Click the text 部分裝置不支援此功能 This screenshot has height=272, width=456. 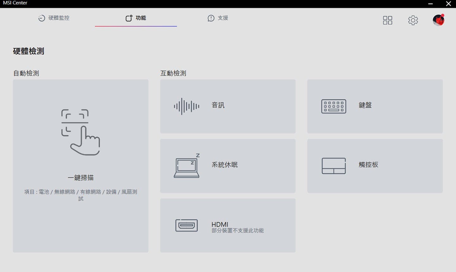coord(237,231)
